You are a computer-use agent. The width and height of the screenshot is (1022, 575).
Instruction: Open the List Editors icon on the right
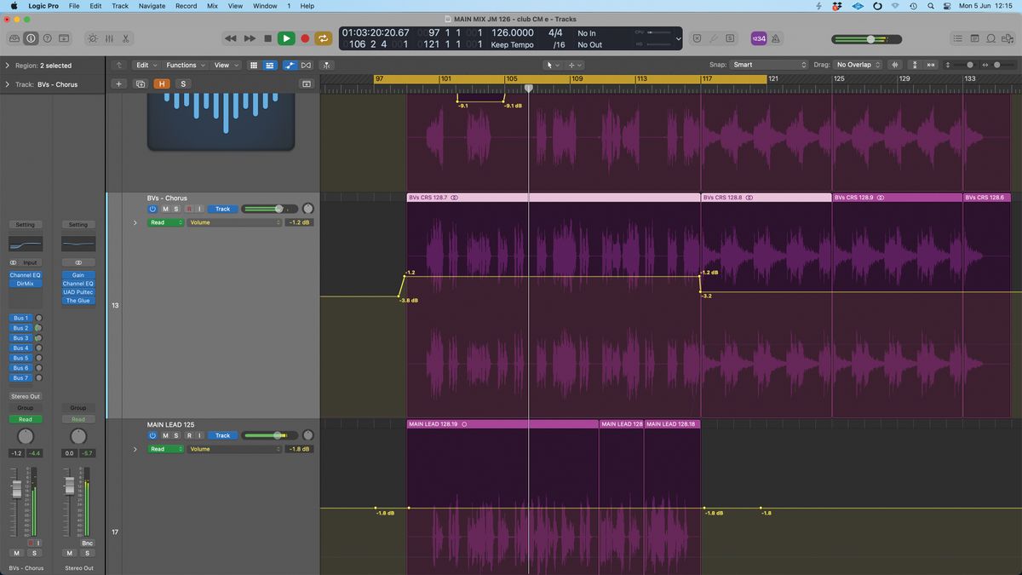[x=958, y=38]
